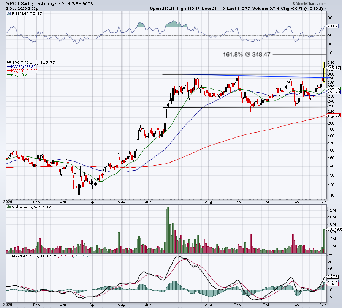Click the blue MA(50) line swatch

click(9, 67)
